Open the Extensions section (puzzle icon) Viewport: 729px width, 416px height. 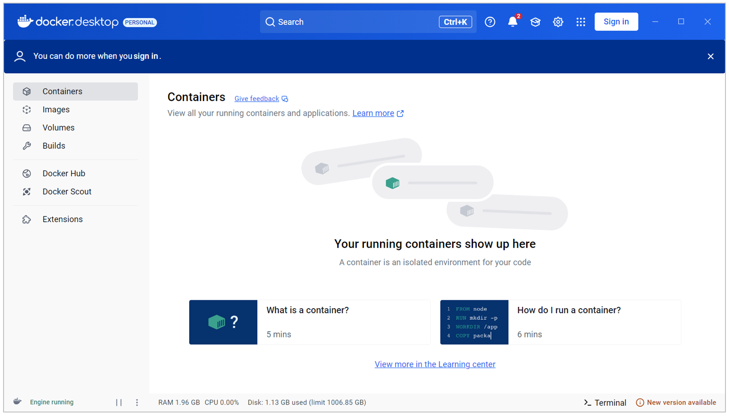(x=62, y=219)
